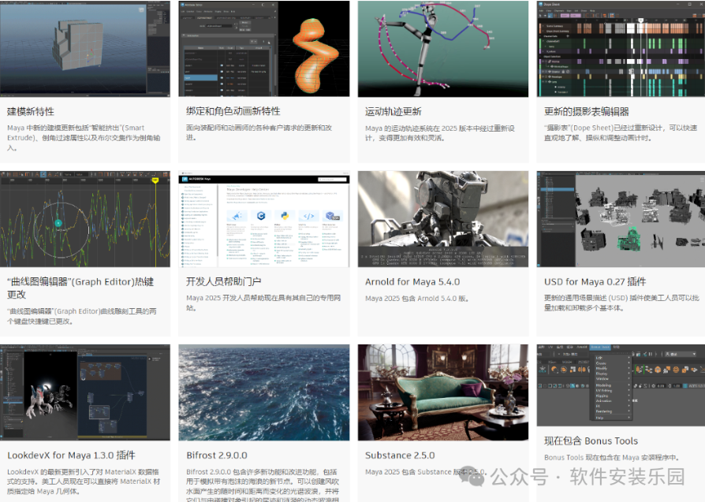Open the 建模新特性 card title
The width and height of the screenshot is (705, 502).
pyautogui.click(x=31, y=111)
